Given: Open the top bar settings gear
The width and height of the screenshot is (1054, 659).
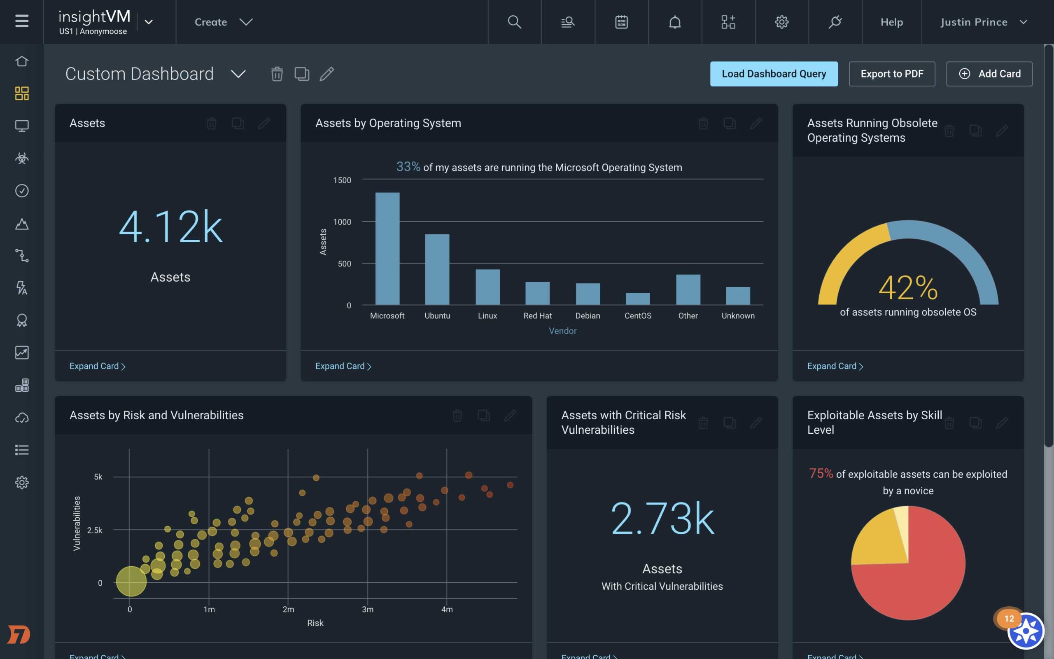Looking at the screenshot, I should click(781, 22).
